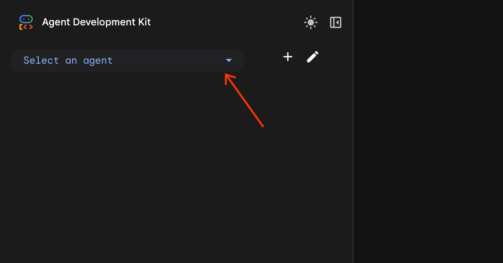The image size is (503, 263).
Task: Toggle light theme with the sun icon
Action: pos(311,22)
